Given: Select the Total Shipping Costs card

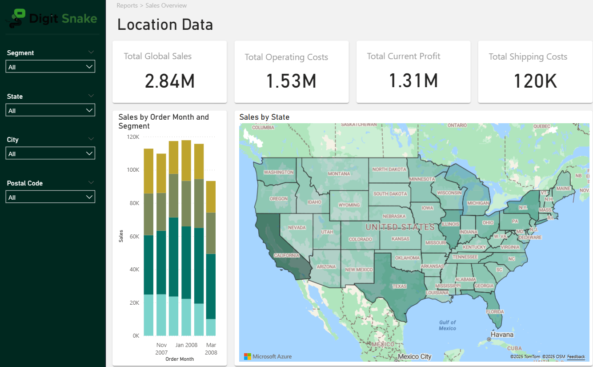Looking at the screenshot, I should click(x=535, y=72).
